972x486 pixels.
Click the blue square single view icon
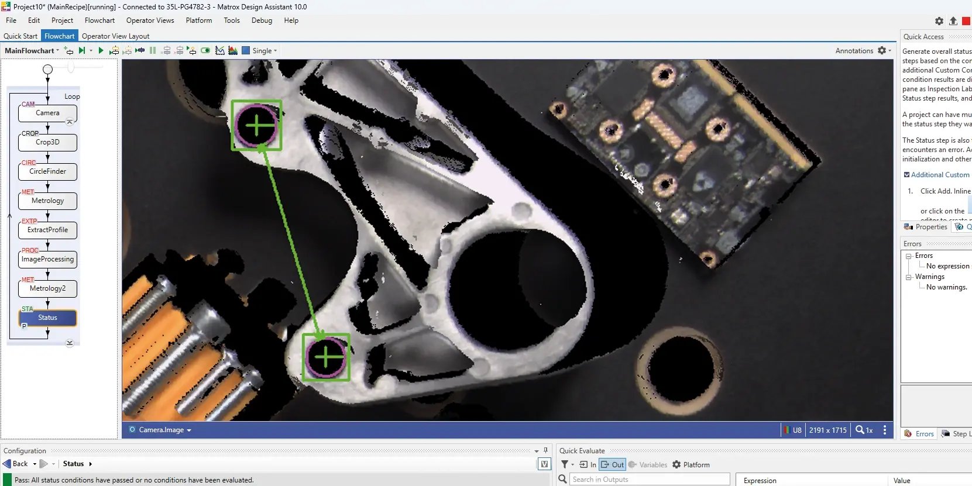(246, 50)
